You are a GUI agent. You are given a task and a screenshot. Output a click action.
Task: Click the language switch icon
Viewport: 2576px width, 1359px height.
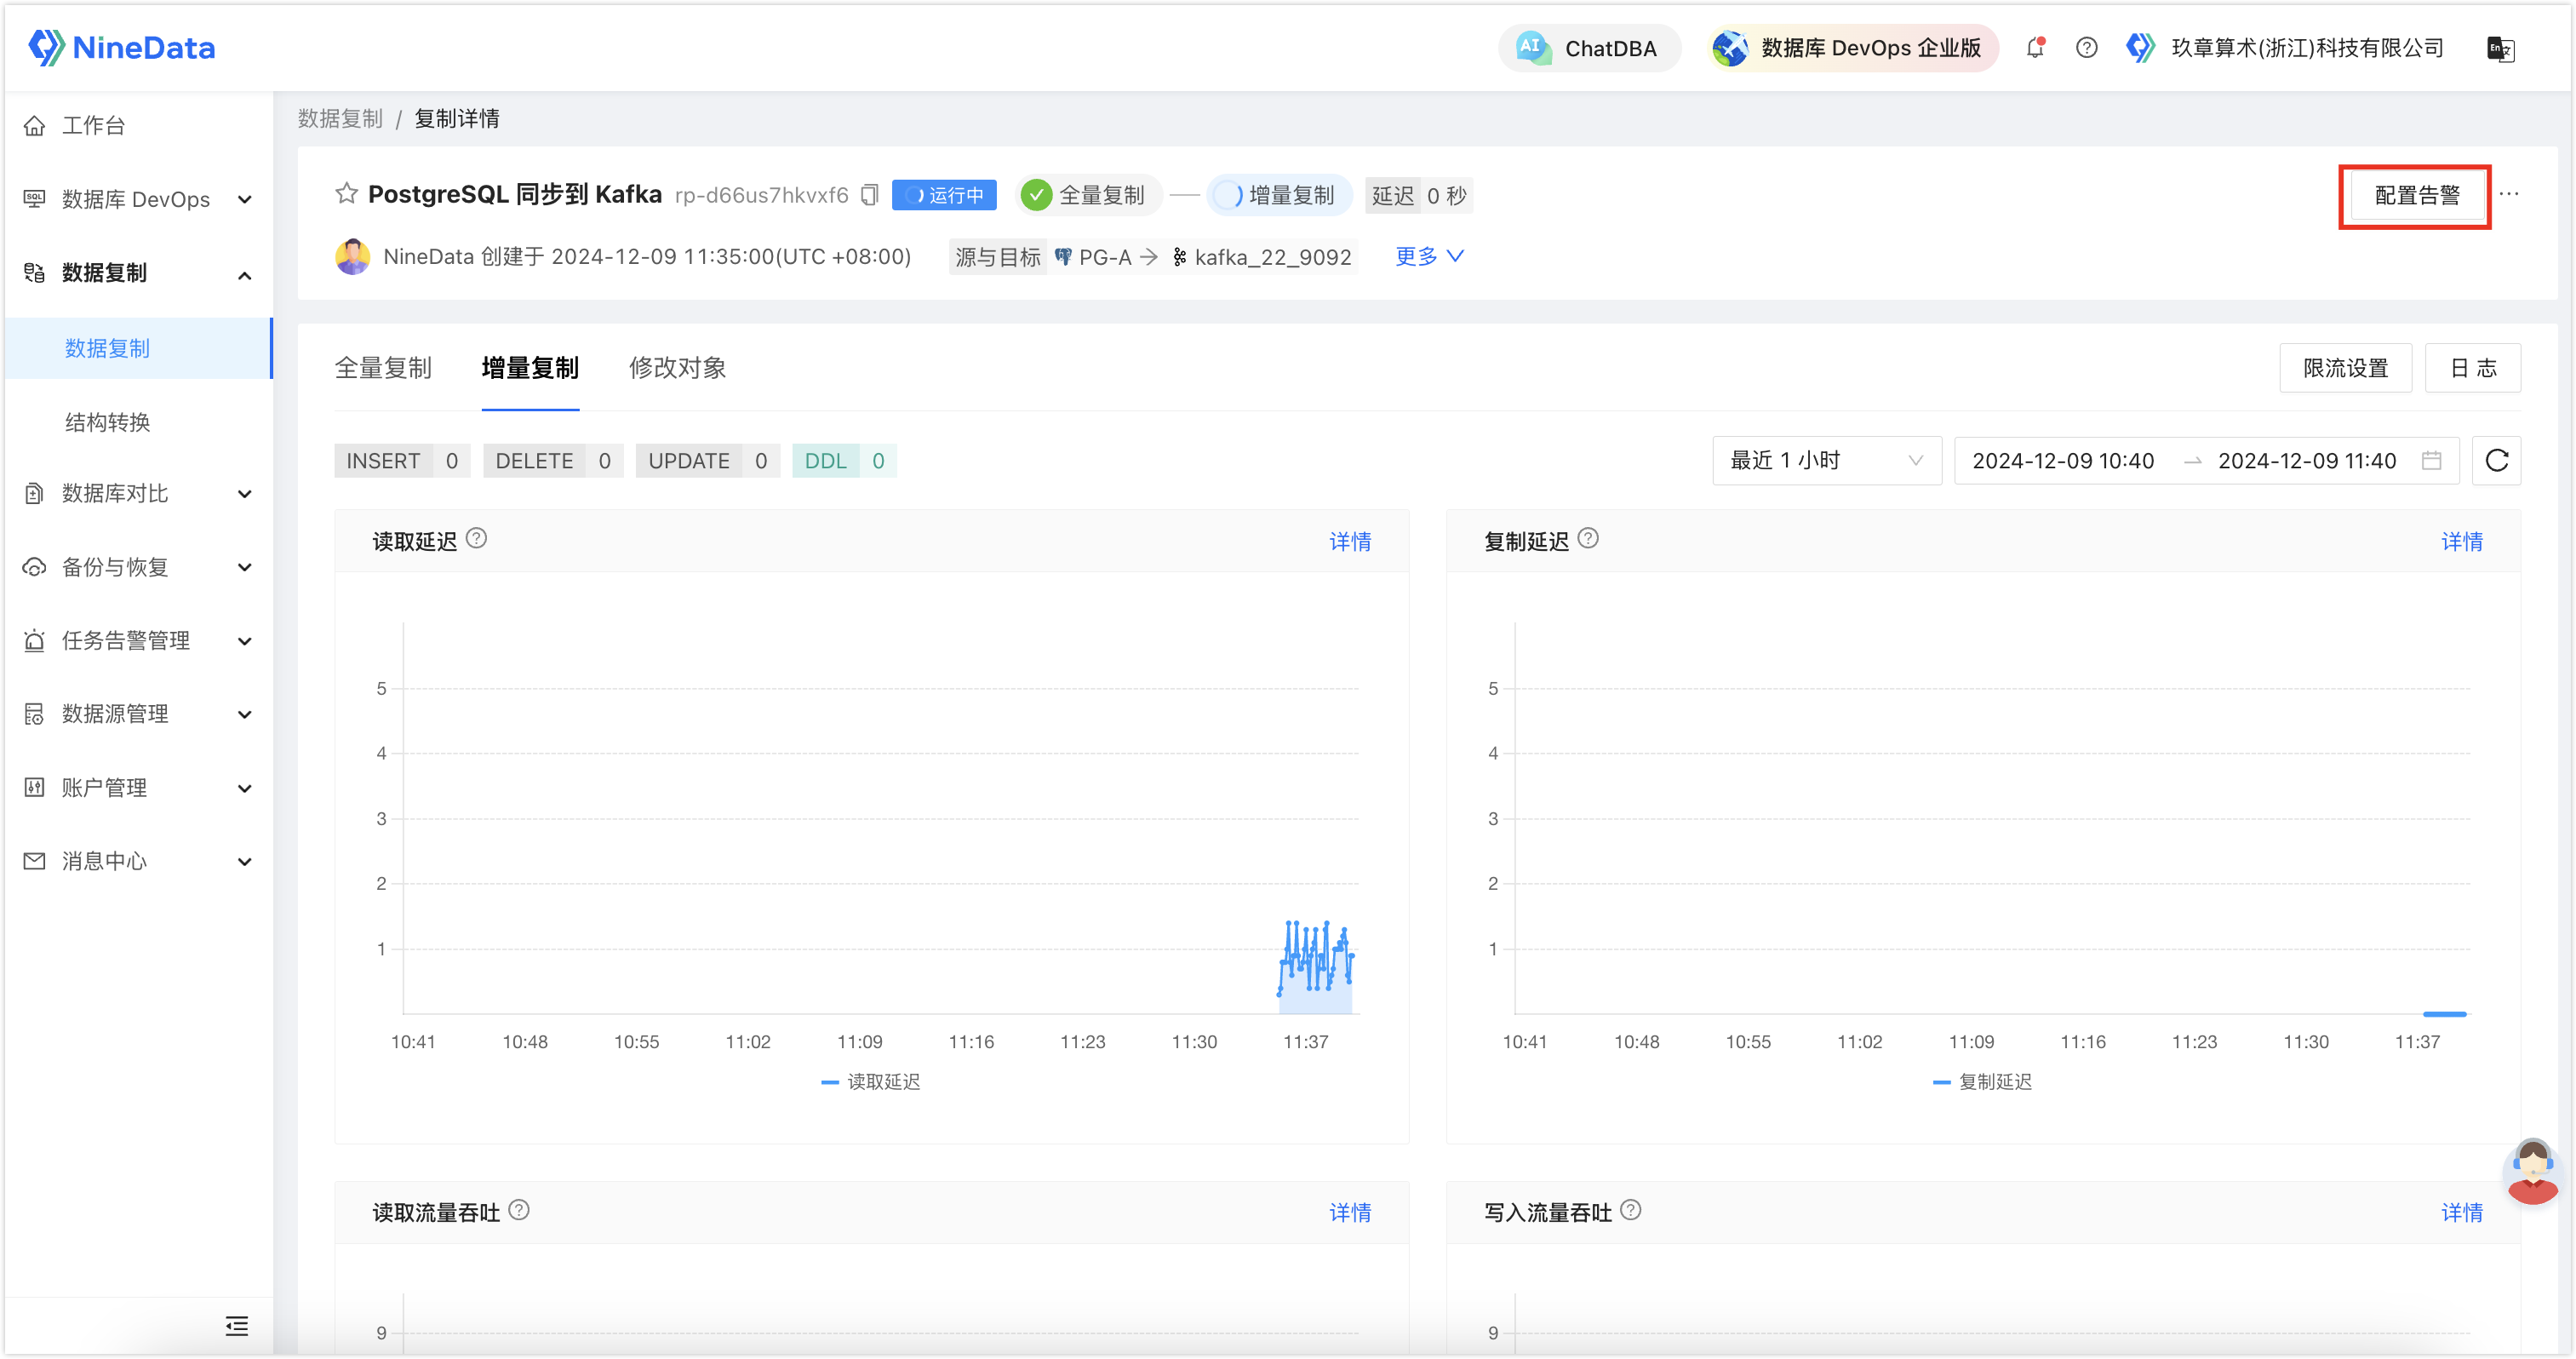2500,48
